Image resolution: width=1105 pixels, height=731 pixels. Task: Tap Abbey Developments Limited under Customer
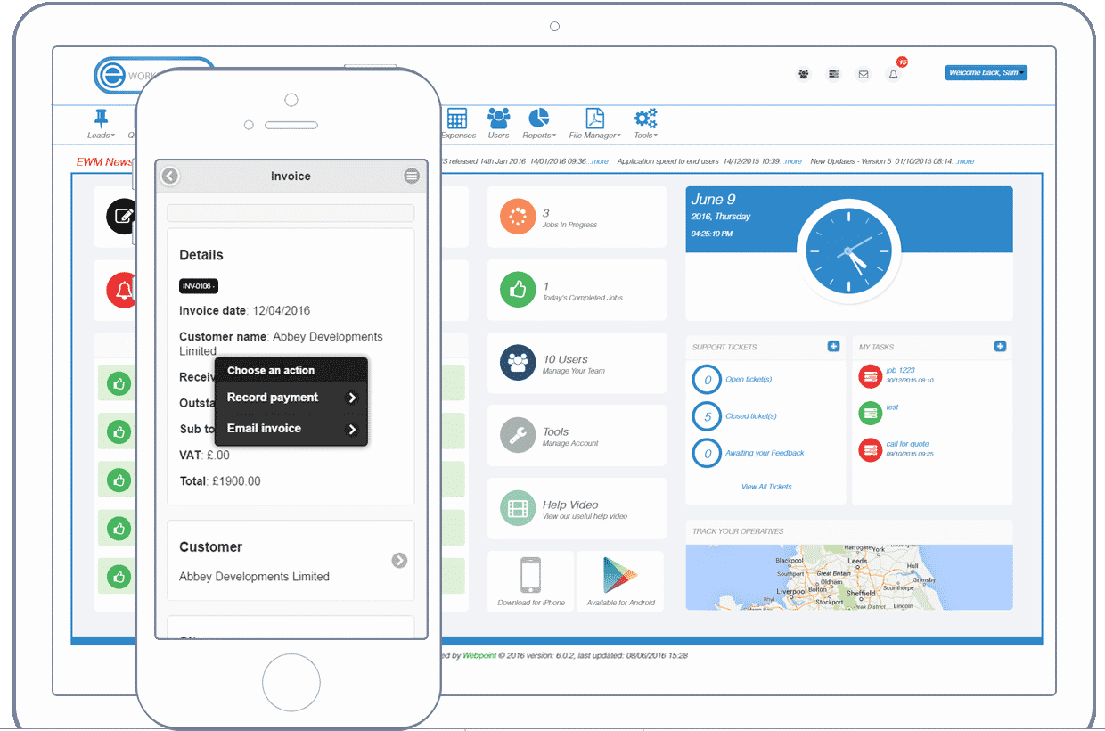pyautogui.click(x=254, y=577)
